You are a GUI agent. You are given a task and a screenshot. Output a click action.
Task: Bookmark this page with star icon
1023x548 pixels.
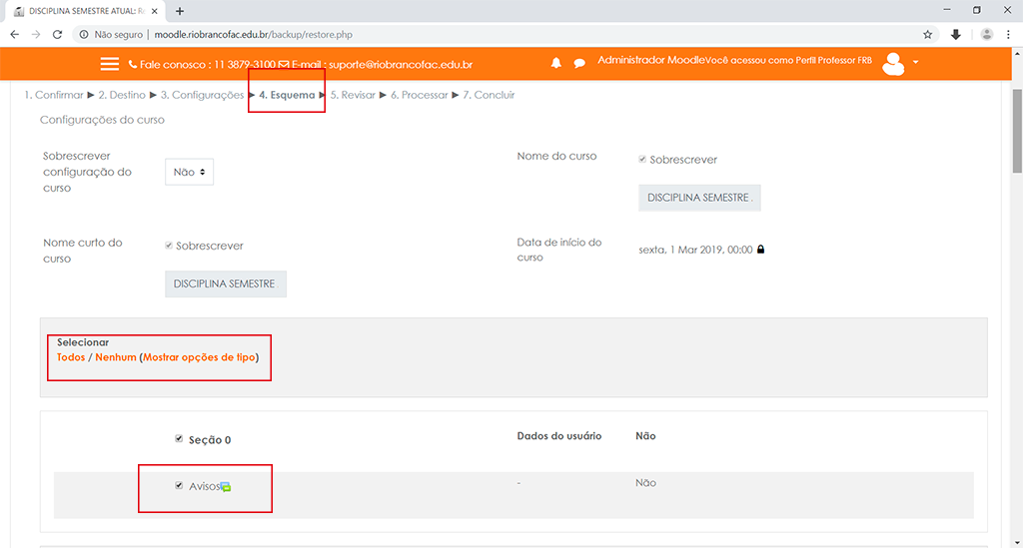click(928, 34)
